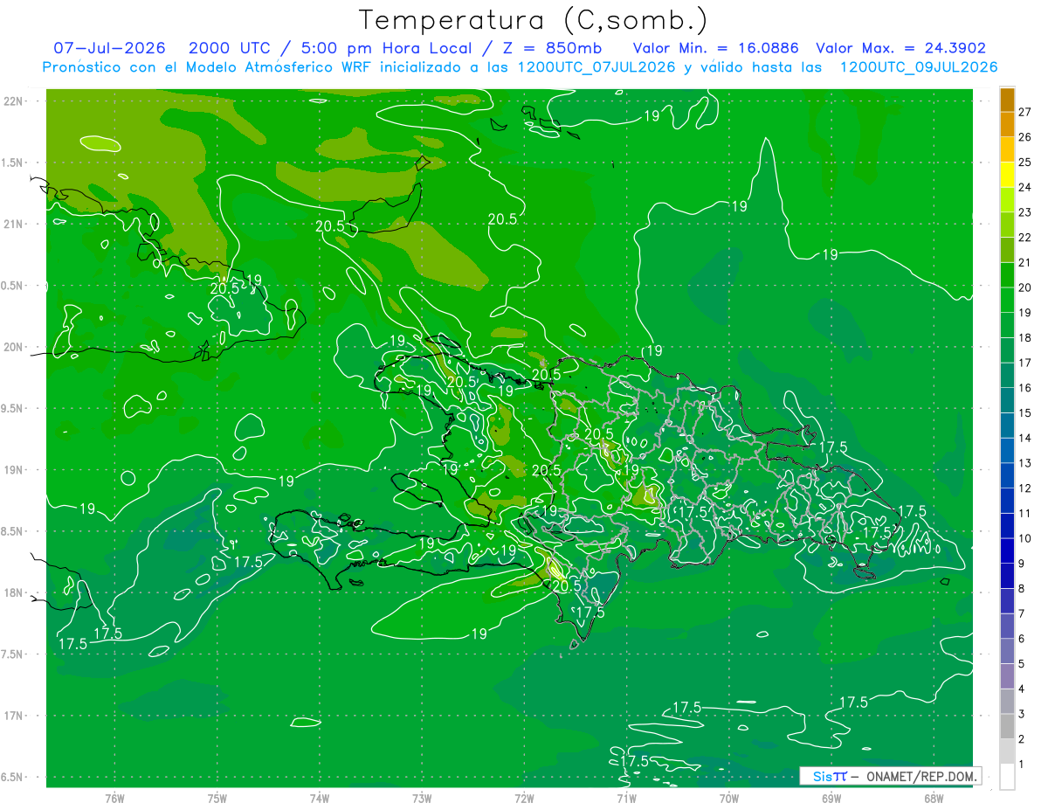
Task: Click the legend label "9"
Action: pos(1022,564)
